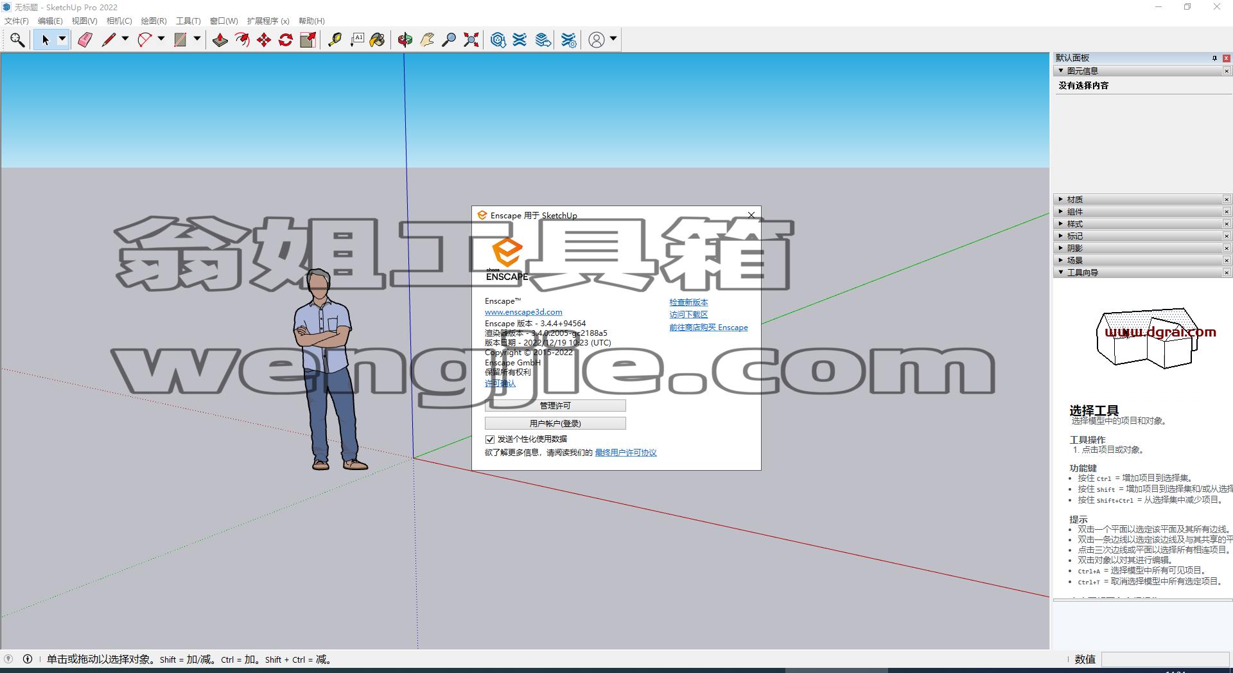Click the 检查新版本 link
Viewport: 1233px width, 673px height.
pos(688,302)
